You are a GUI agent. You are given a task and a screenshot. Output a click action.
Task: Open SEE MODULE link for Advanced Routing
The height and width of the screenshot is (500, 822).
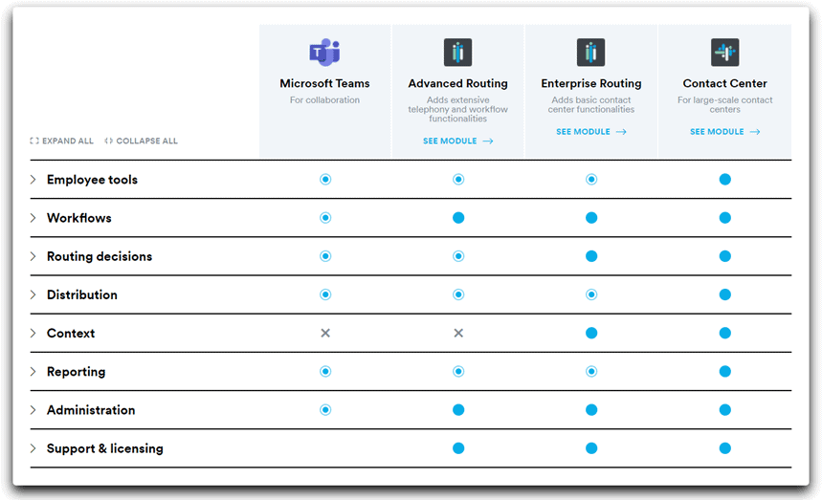click(x=457, y=141)
